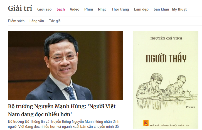Viewport: 202px width, 130px height.
Task: Go to Sân khấu - Mỹ thuật
Action: (x=170, y=9)
